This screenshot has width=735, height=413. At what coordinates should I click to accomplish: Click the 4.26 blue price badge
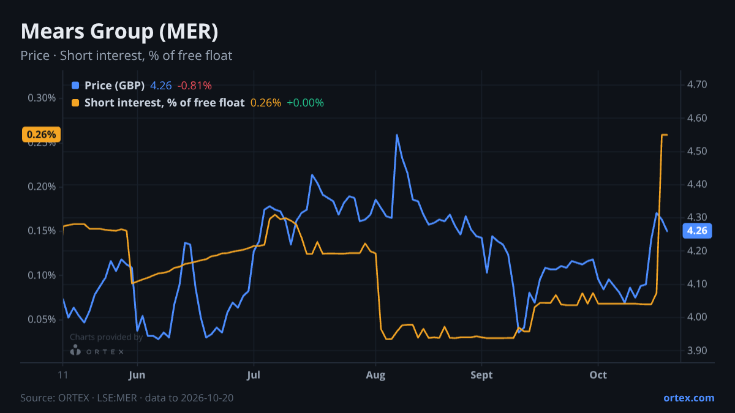[x=697, y=231]
